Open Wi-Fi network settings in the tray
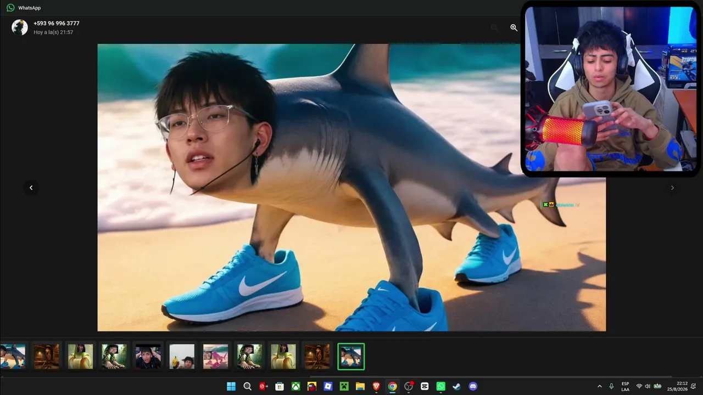Viewport: 703px width, 395px height. point(639,386)
